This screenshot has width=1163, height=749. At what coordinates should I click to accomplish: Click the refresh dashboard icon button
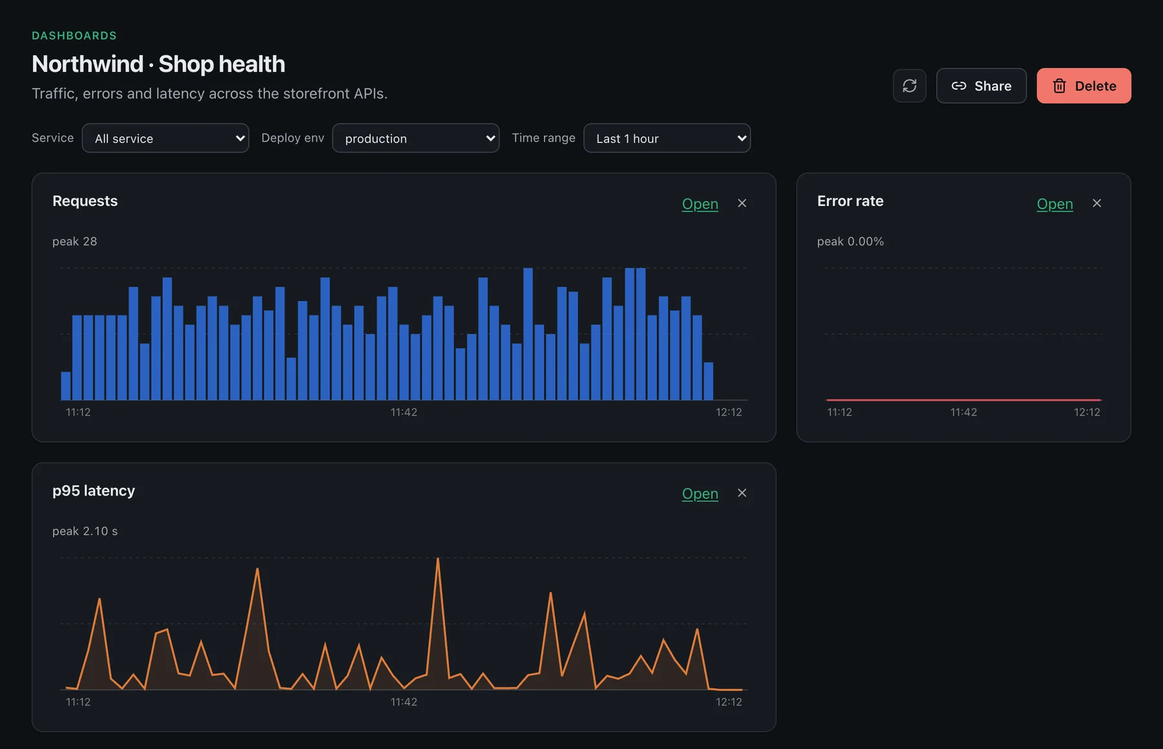(909, 86)
